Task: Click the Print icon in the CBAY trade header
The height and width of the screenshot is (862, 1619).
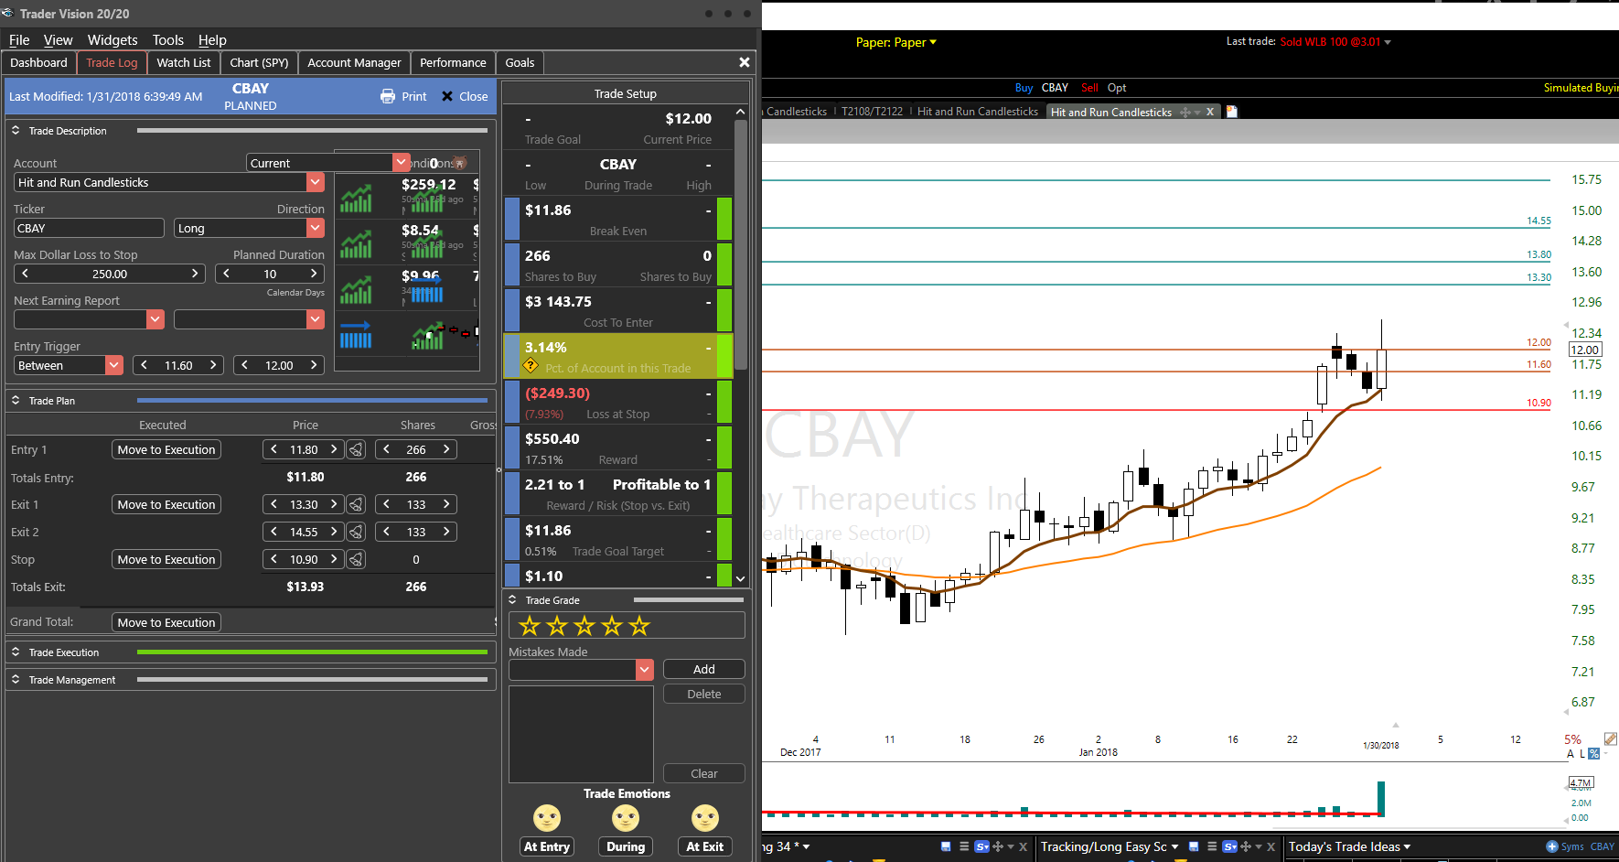Action: [389, 96]
